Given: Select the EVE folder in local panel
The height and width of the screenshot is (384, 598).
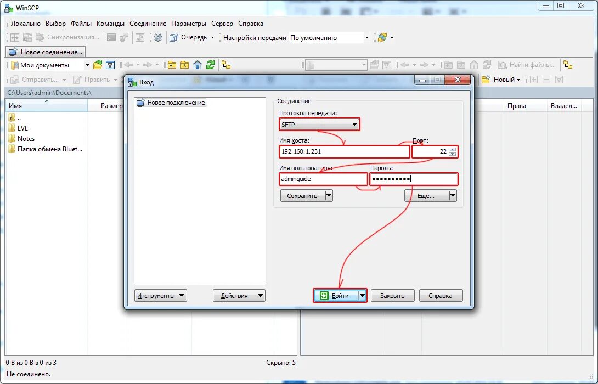Looking at the screenshot, I should click(x=22, y=128).
